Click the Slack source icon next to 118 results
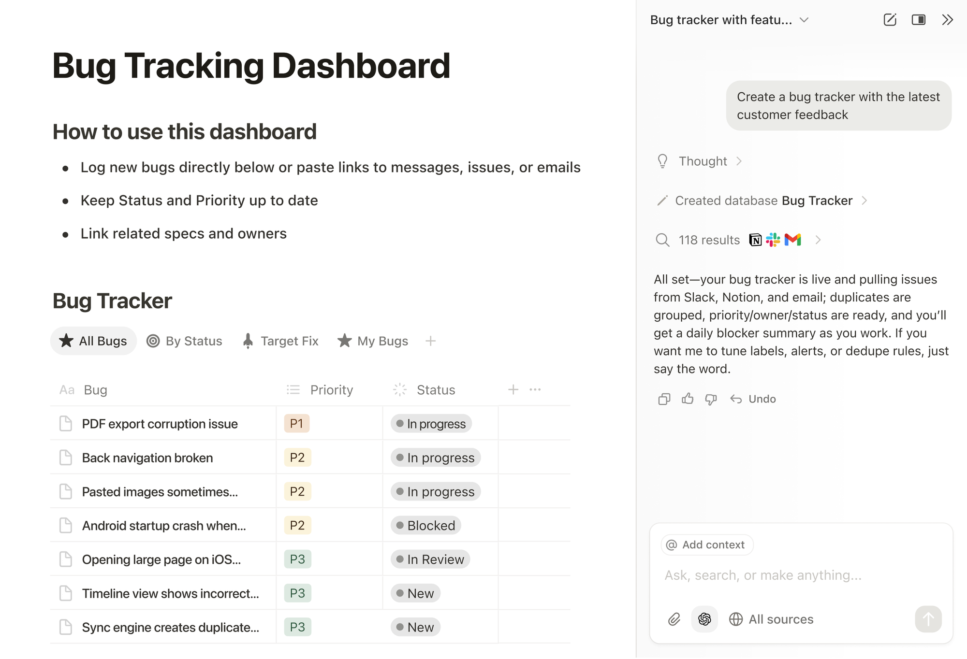 [774, 240]
